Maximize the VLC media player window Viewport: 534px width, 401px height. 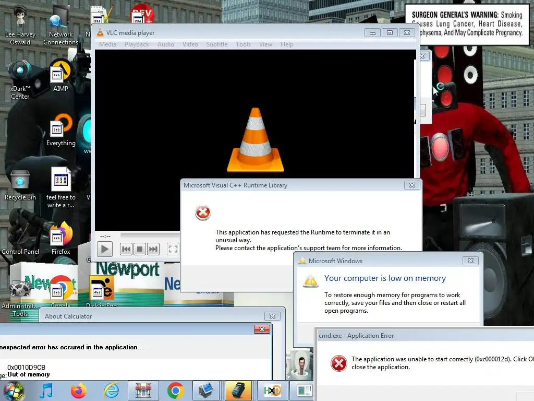pos(390,33)
